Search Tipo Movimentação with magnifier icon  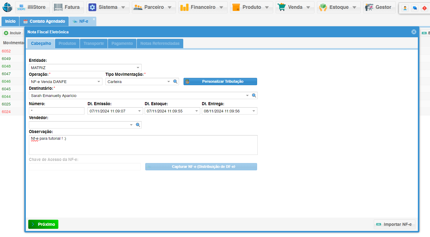click(175, 82)
